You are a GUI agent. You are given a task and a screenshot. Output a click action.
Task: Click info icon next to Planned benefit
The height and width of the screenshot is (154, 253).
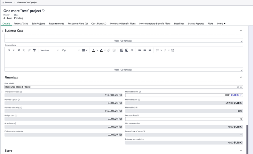pyautogui.click(x=140, y=92)
